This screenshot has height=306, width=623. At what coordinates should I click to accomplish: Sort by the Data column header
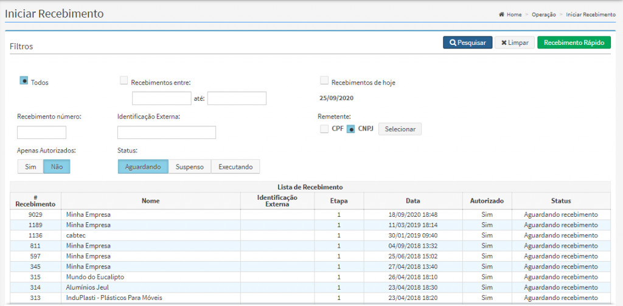point(413,200)
